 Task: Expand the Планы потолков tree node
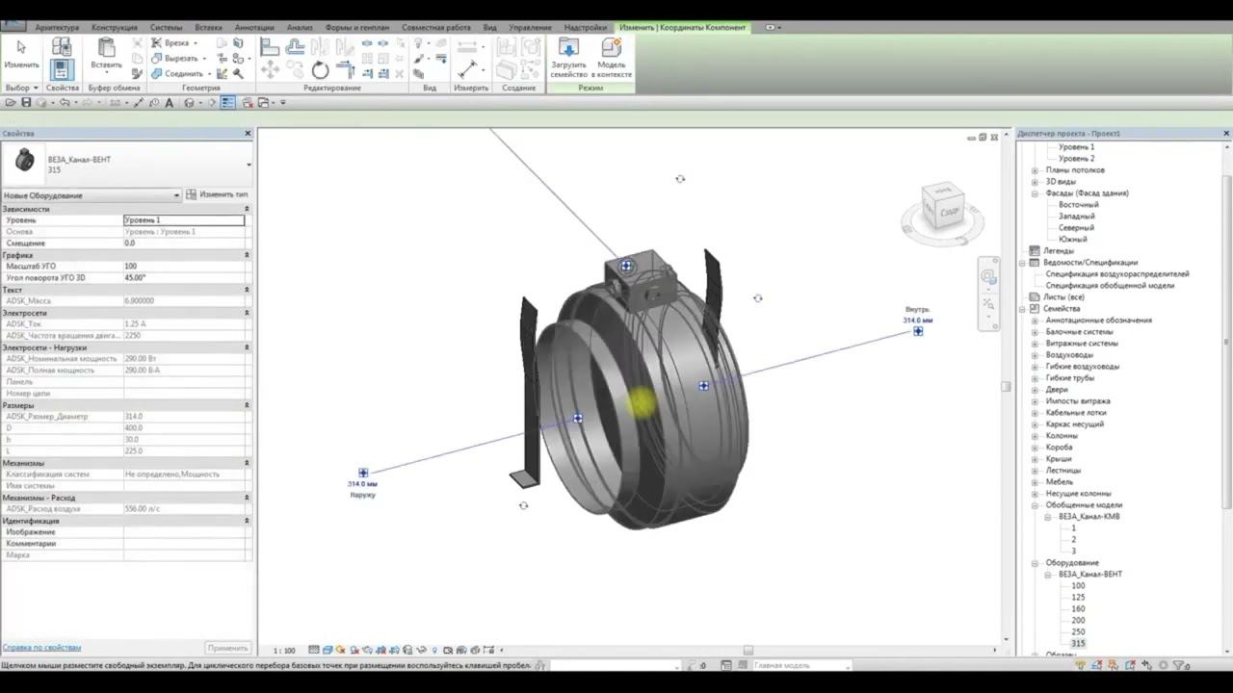click(1035, 170)
